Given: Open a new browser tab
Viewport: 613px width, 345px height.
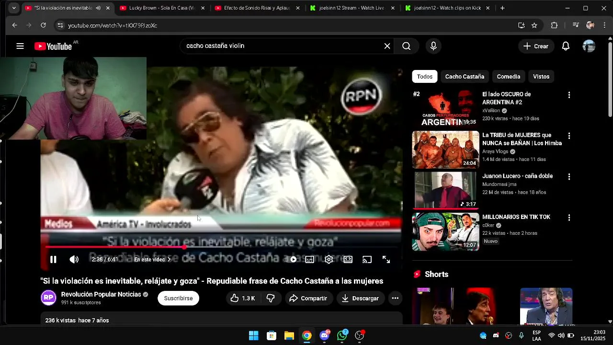Looking at the screenshot, I should 502,8.
